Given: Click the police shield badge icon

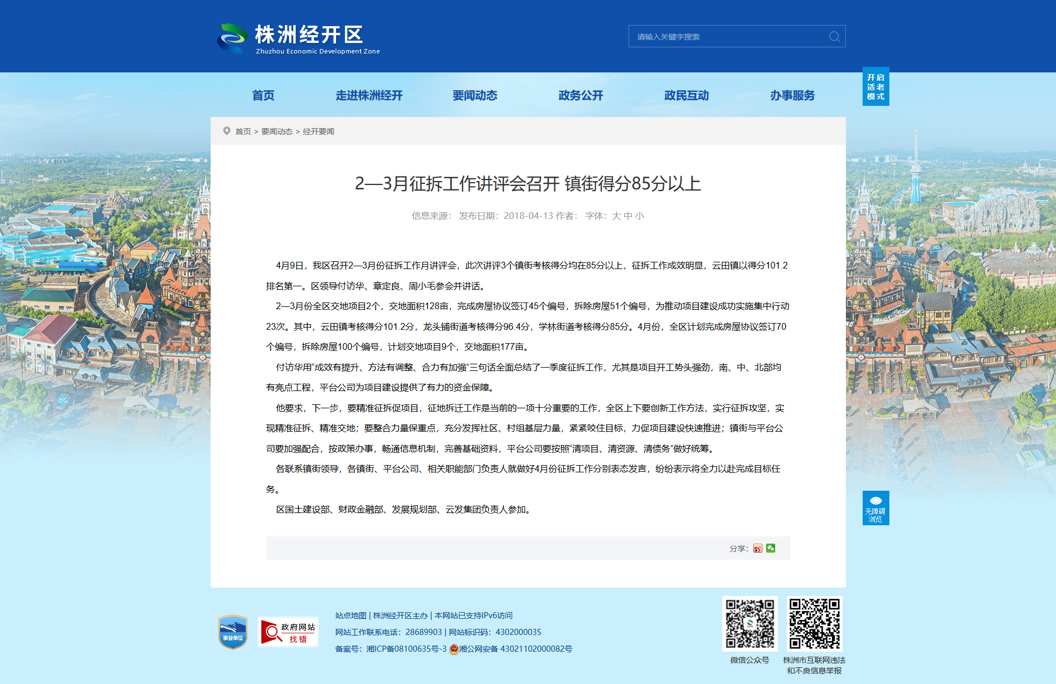Looking at the screenshot, I should coord(454,649).
